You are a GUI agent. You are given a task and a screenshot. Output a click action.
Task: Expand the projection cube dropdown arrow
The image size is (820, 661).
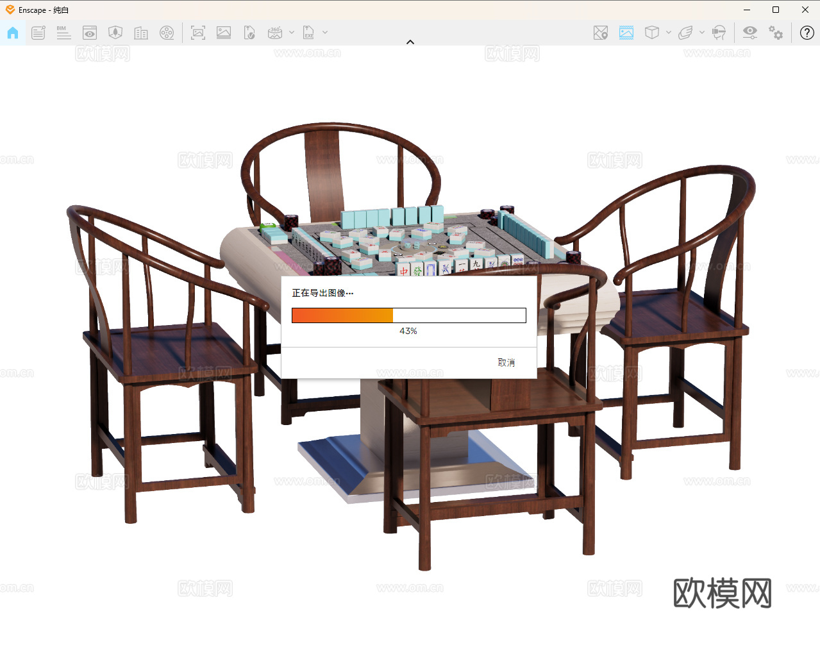pos(669,32)
